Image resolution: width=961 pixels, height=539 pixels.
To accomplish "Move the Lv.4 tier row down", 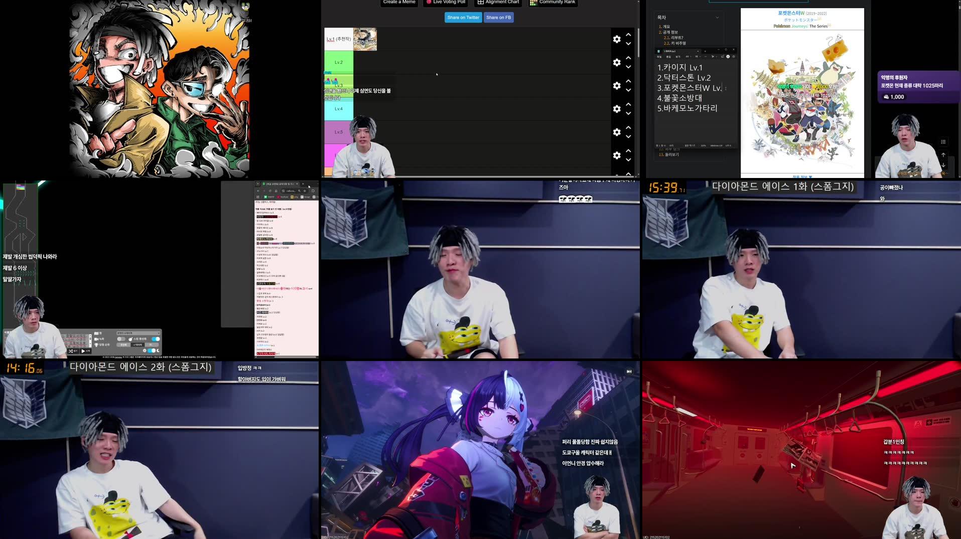I will click(x=628, y=113).
